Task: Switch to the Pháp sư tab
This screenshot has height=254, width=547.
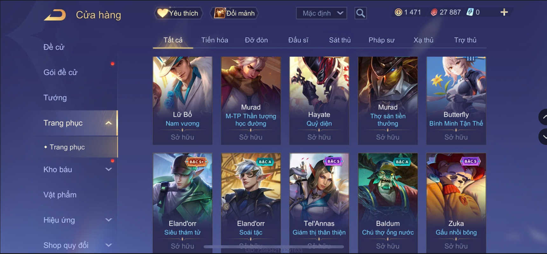Action: [381, 40]
